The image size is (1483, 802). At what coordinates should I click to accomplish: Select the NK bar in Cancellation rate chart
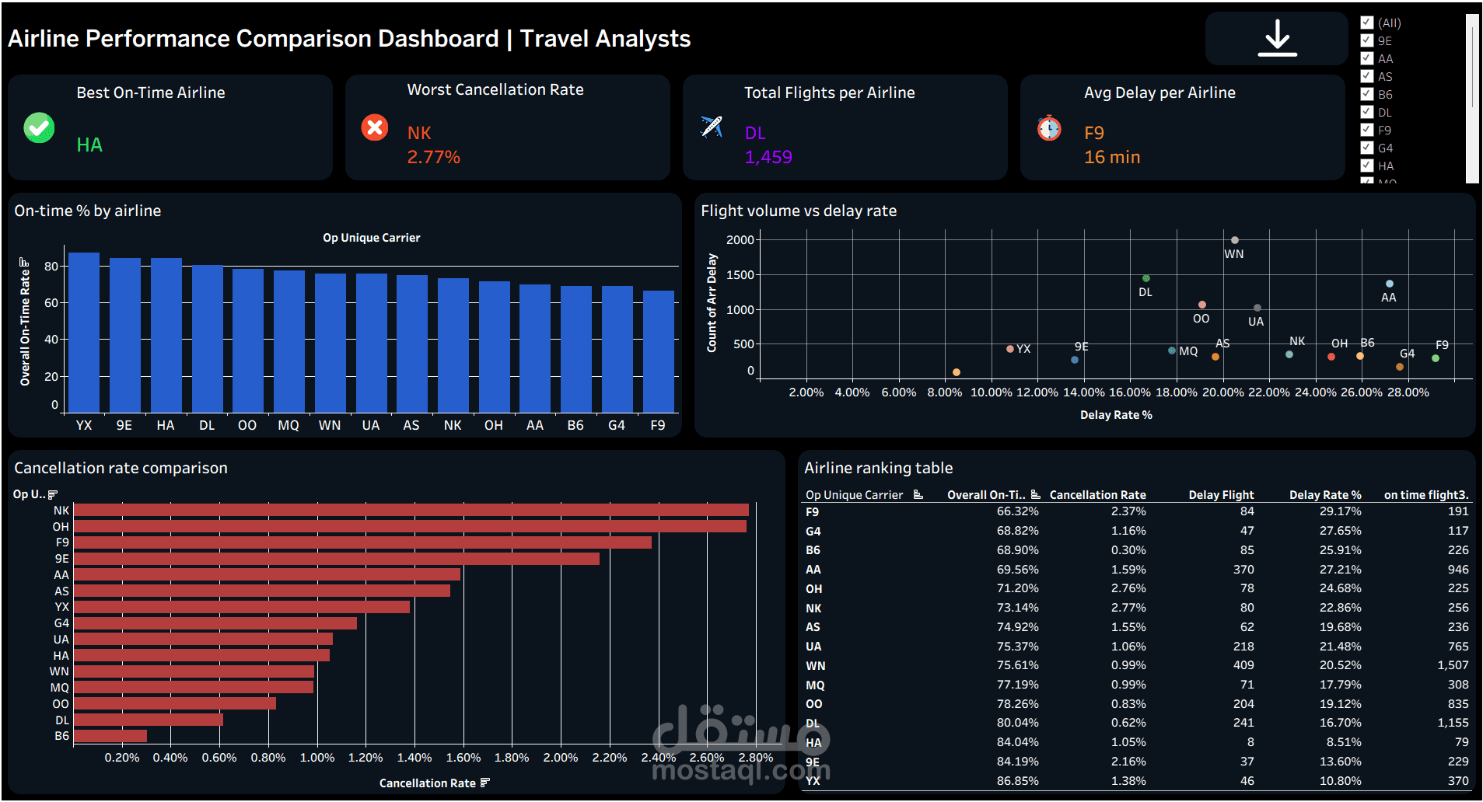point(411,510)
